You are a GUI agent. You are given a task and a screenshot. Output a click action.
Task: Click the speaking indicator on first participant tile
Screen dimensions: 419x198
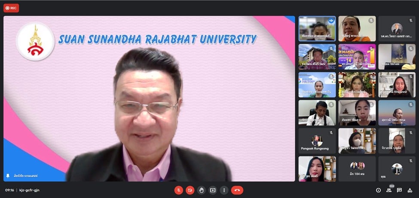331,21
